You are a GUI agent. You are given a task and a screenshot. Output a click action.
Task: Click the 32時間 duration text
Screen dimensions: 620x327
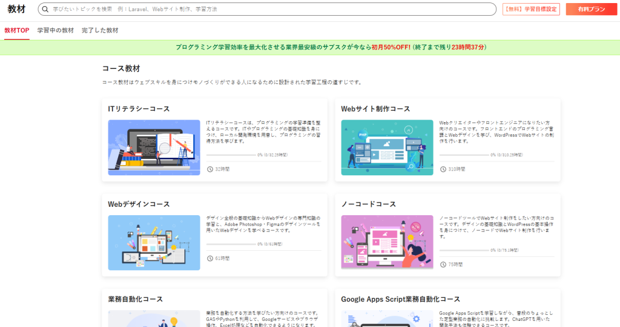(x=222, y=169)
